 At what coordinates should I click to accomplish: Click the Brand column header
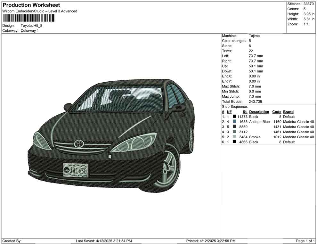(288, 112)
